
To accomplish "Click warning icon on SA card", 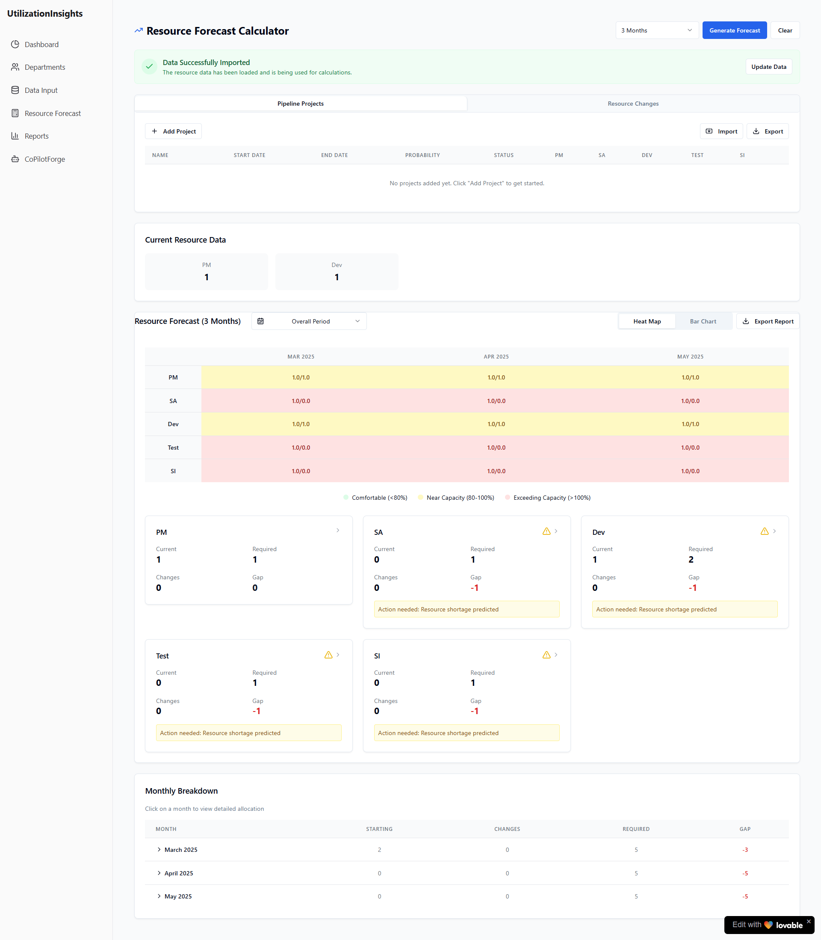I will tap(546, 531).
